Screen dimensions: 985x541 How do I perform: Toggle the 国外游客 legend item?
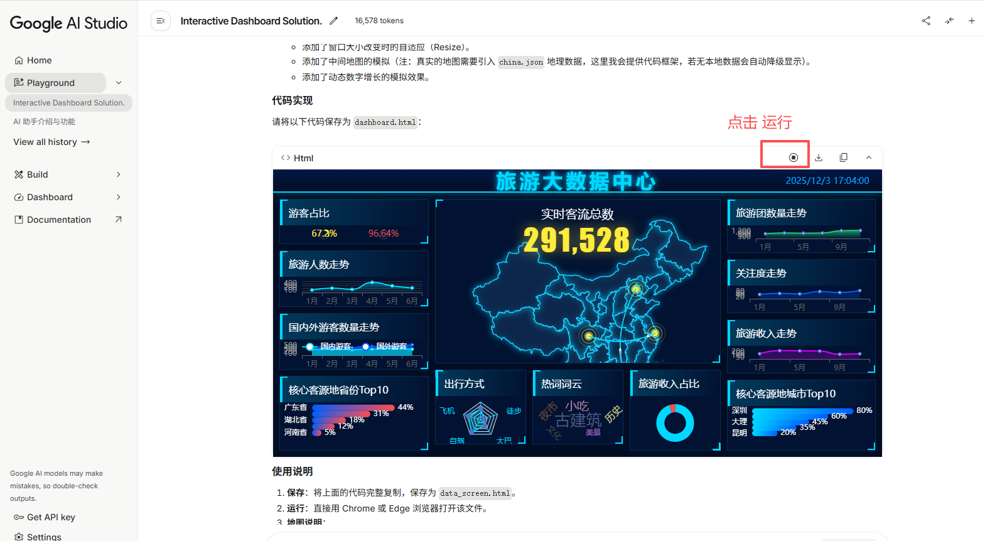(384, 346)
